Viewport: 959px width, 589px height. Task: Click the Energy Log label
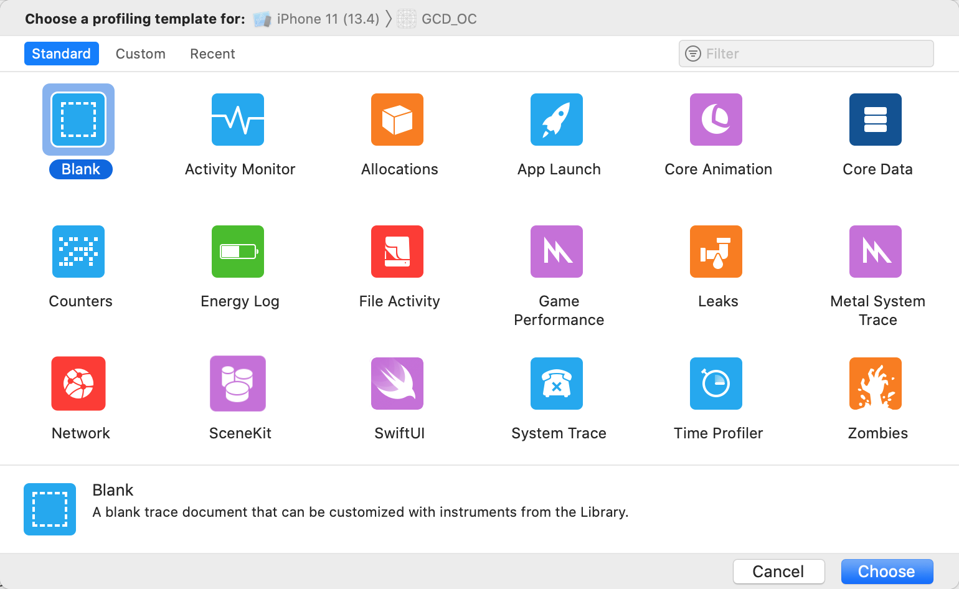[x=240, y=301]
